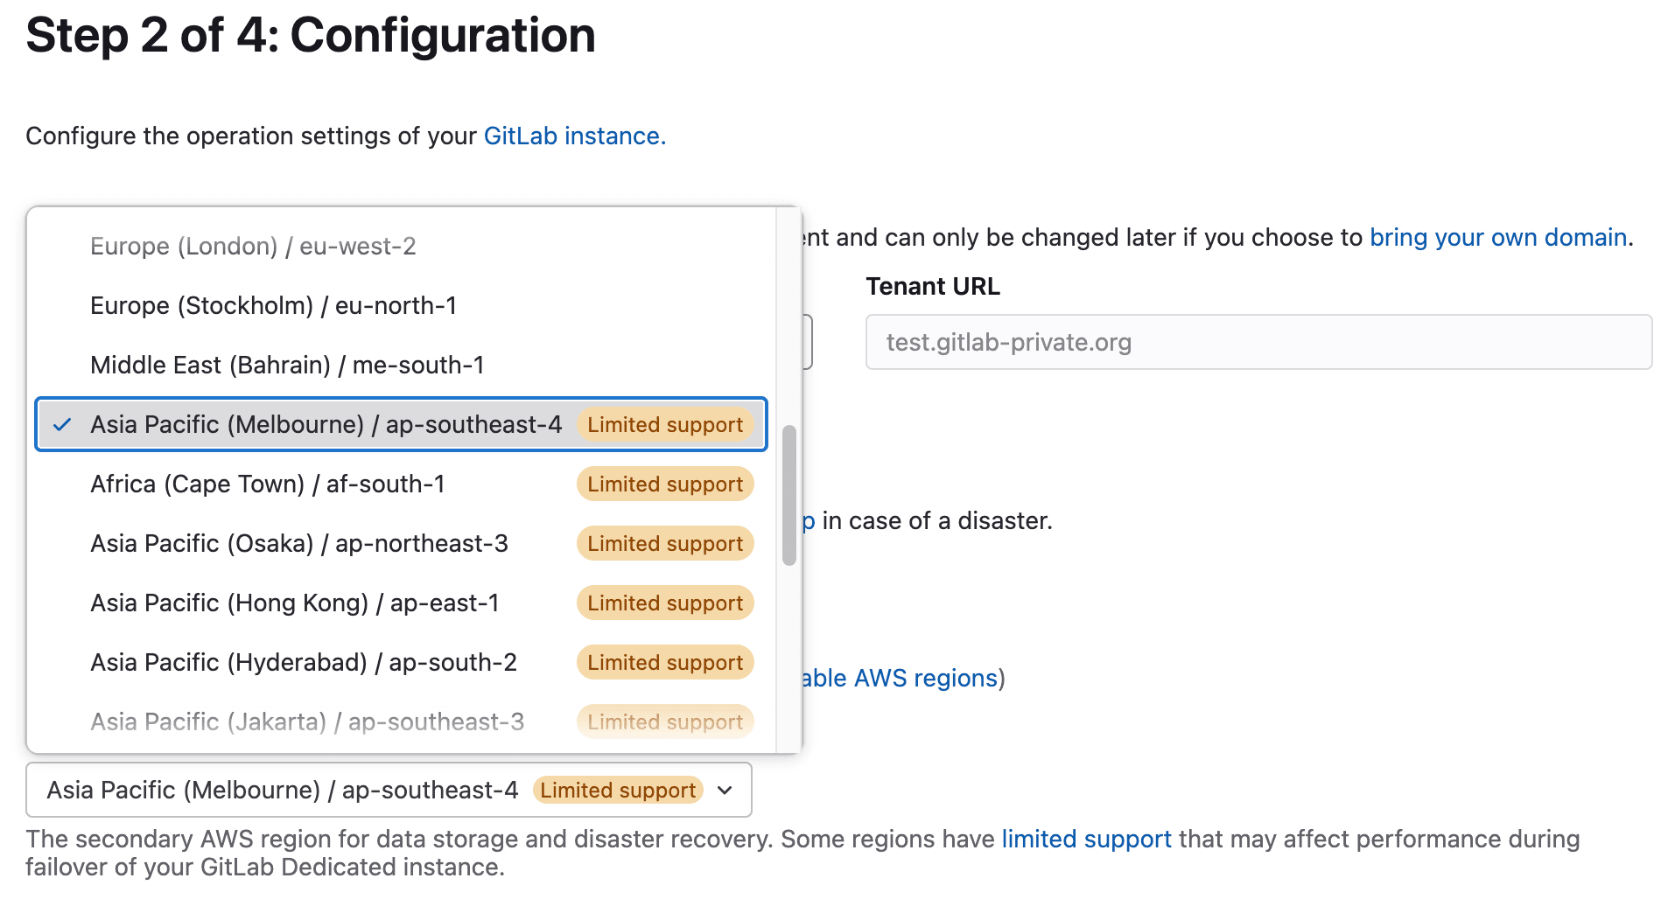Click the Limited support badge on Cape Town
This screenshot has height=899, width=1675.
pyautogui.click(x=665, y=484)
